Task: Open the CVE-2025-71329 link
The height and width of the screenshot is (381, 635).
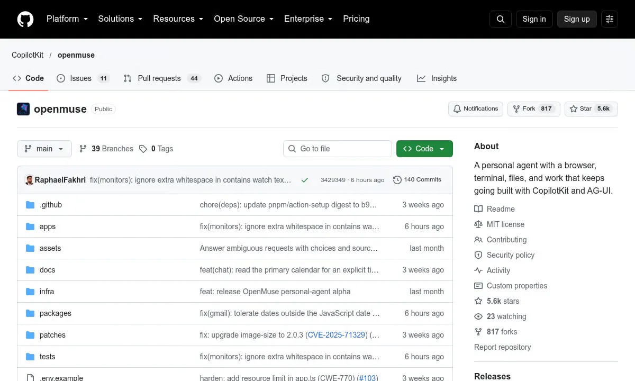Action: [x=337, y=335]
